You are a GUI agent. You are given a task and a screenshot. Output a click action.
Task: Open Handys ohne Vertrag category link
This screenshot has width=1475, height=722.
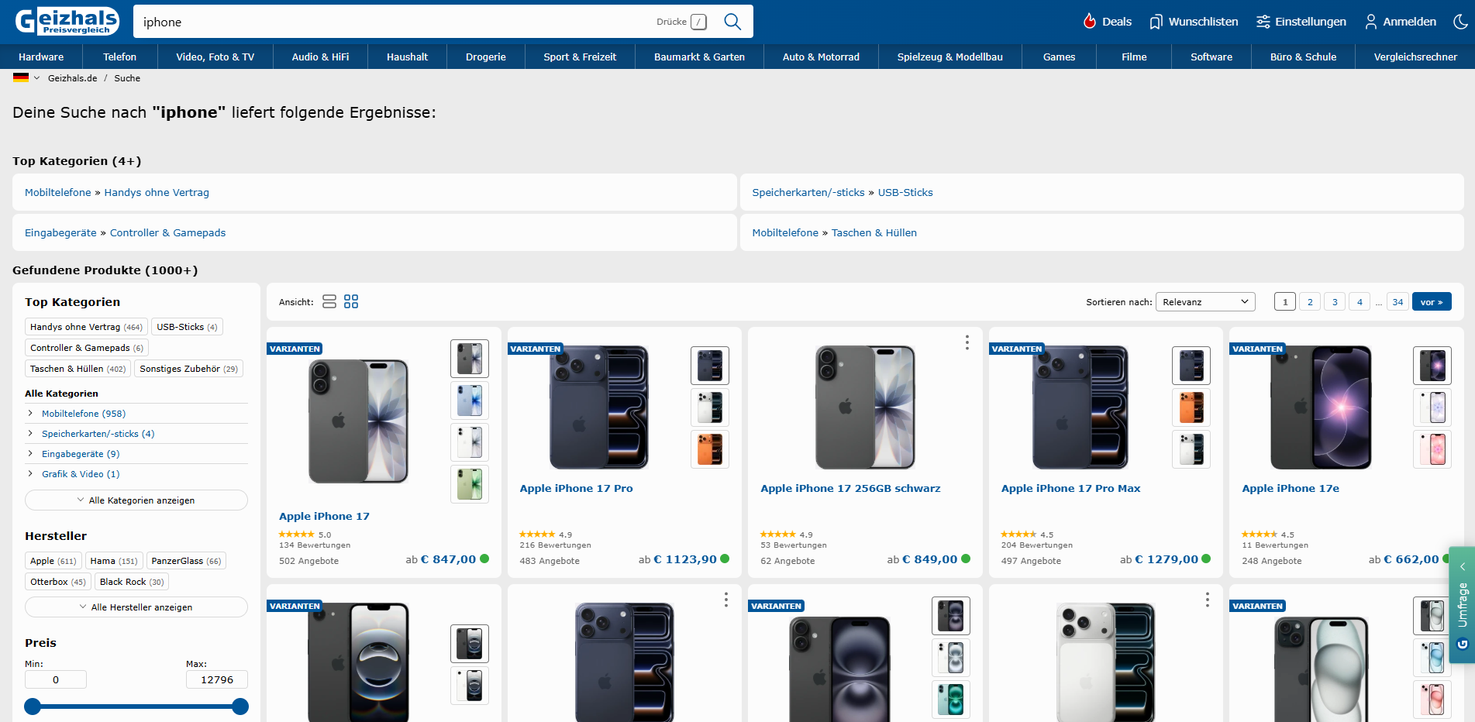[x=157, y=192]
